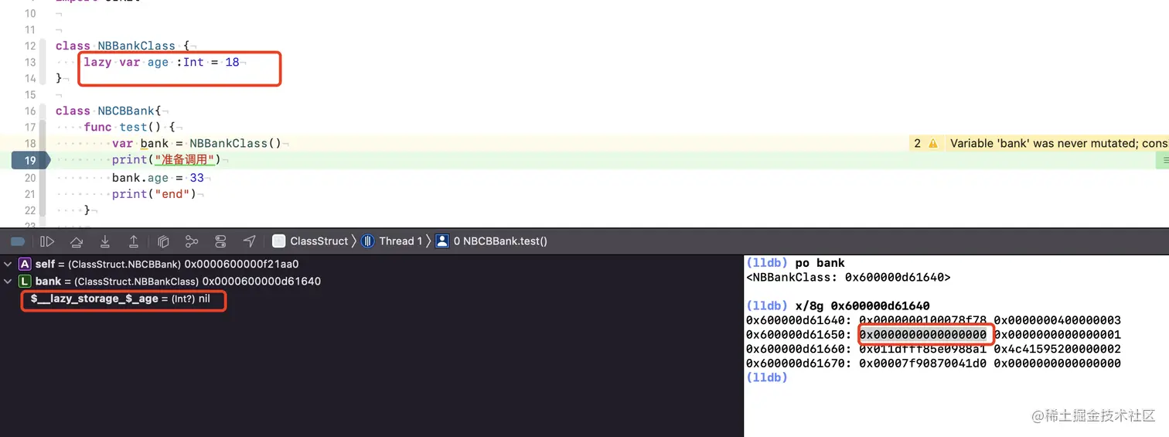The width and height of the screenshot is (1169, 437).
Task: Click the Step Into debug icon
Action: 105,241
